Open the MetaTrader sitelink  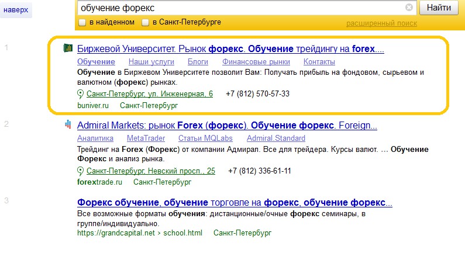coord(146,138)
